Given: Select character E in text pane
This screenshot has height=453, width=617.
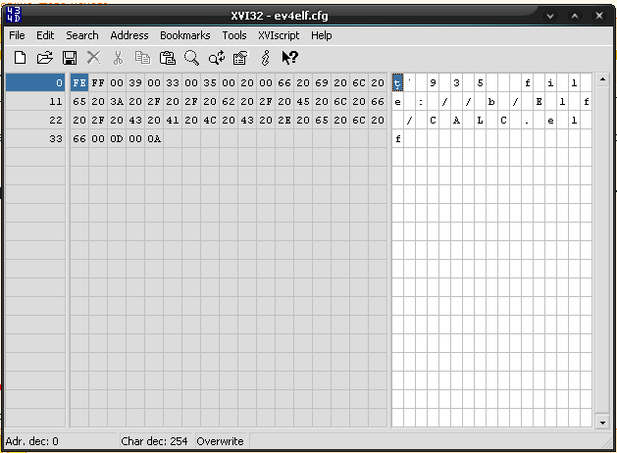Looking at the screenshot, I should click(539, 101).
